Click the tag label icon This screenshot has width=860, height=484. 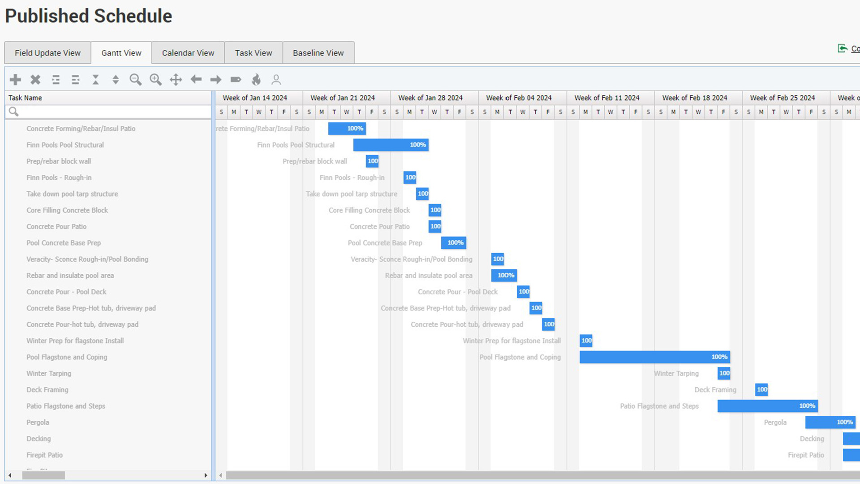coord(236,80)
